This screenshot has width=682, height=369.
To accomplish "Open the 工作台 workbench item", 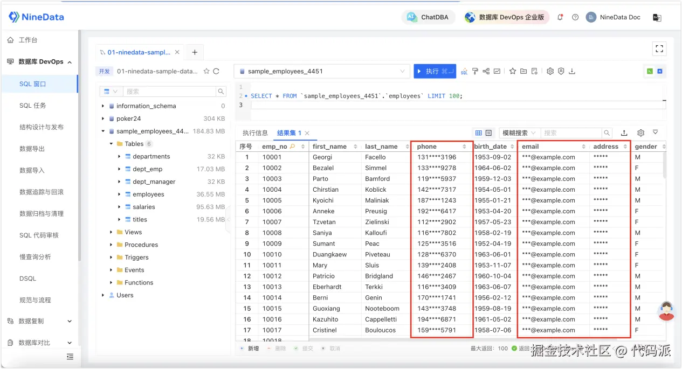I will (28, 40).
